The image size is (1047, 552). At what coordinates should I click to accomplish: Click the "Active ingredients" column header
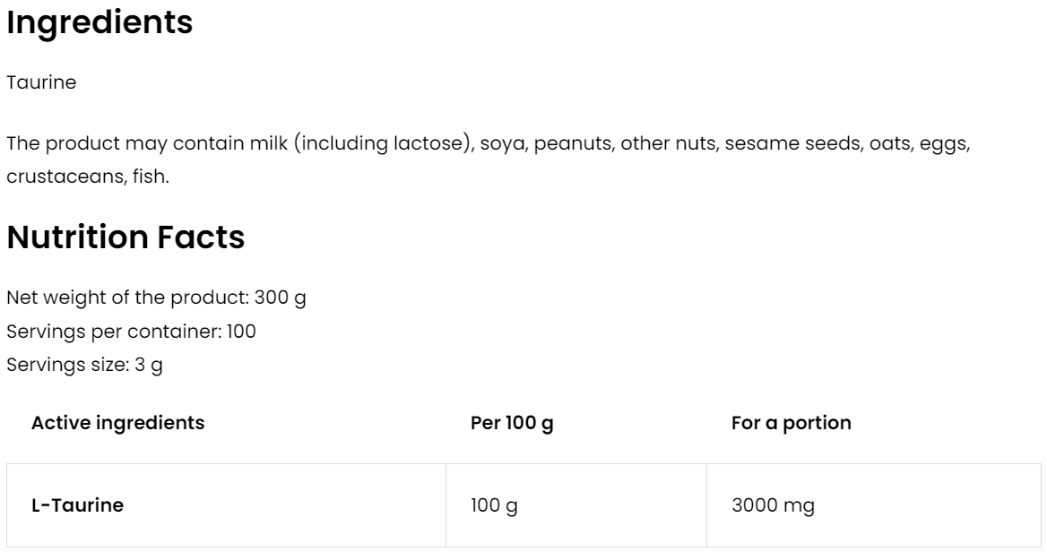coord(117,423)
